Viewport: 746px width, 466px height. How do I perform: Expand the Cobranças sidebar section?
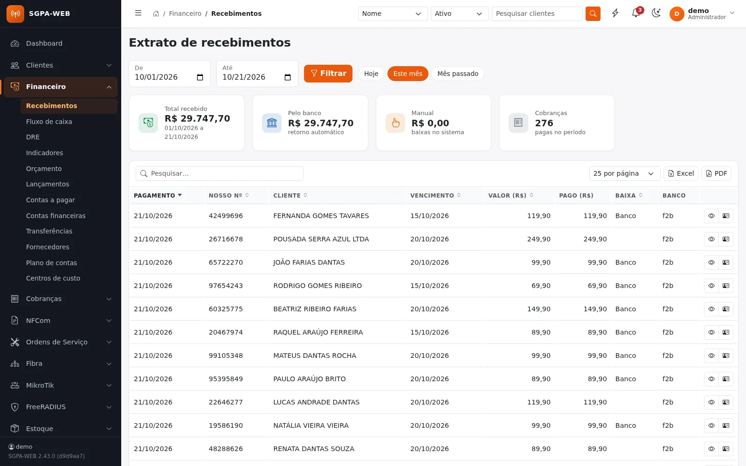[x=61, y=299]
